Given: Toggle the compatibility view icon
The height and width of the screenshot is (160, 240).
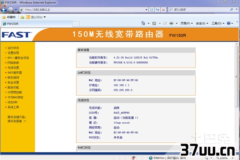Looking at the screenshot, I should click(x=152, y=10).
